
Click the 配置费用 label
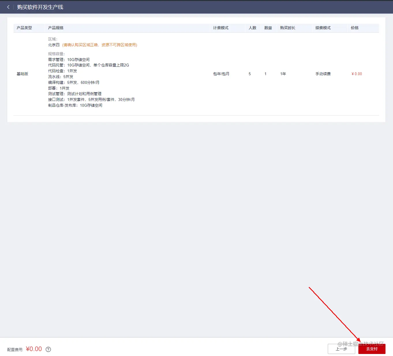(x=15, y=350)
